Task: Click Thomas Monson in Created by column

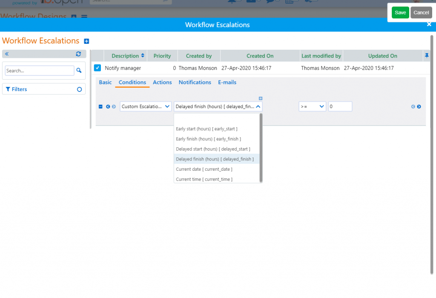Action: [198, 68]
